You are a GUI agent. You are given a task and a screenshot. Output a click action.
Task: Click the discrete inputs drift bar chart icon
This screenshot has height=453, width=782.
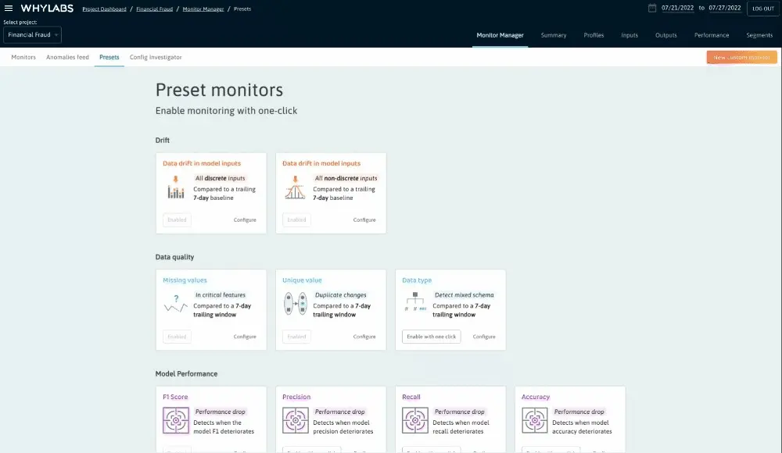click(175, 189)
